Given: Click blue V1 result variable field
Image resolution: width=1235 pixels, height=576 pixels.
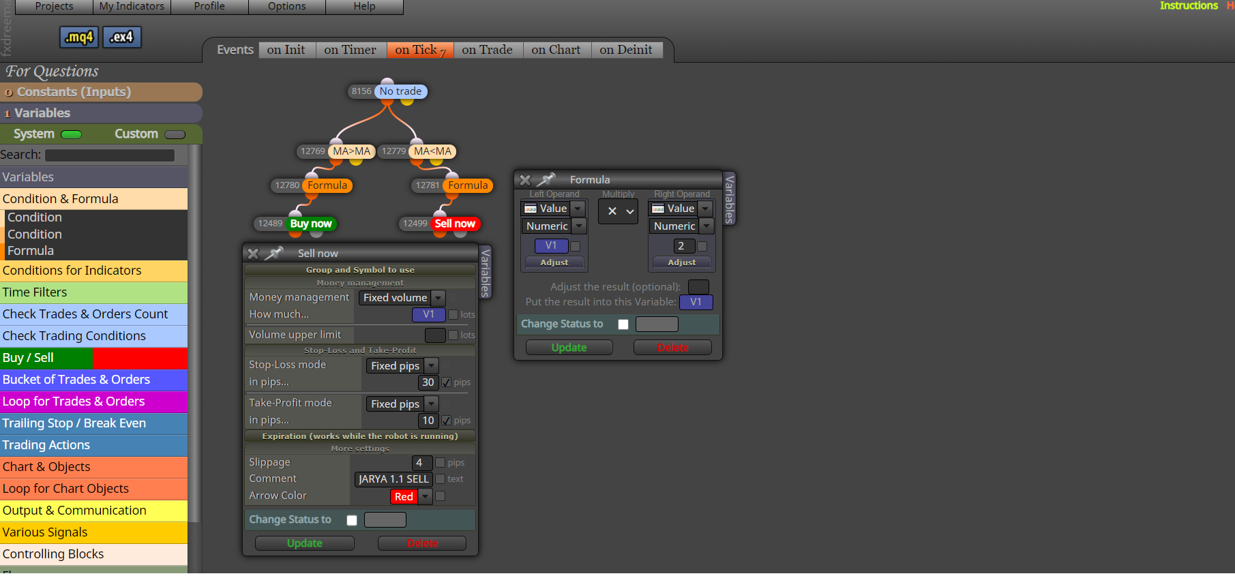Looking at the screenshot, I should (696, 302).
